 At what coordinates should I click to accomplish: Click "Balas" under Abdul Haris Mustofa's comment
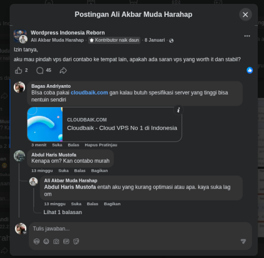pos(80,171)
